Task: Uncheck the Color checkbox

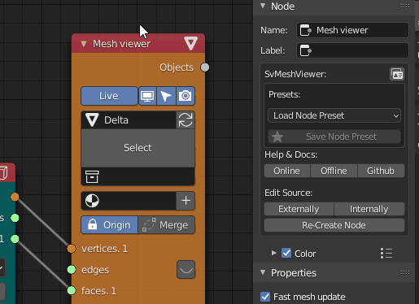Action: point(286,254)
